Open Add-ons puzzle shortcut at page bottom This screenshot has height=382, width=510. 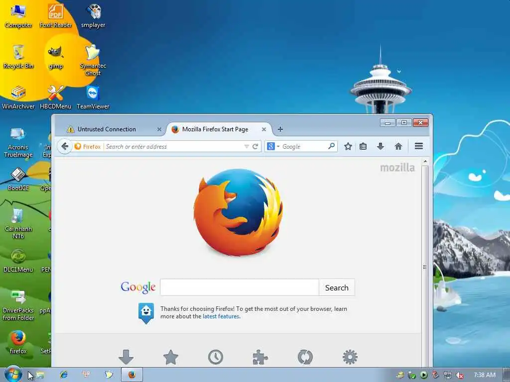tap(260, 357)
